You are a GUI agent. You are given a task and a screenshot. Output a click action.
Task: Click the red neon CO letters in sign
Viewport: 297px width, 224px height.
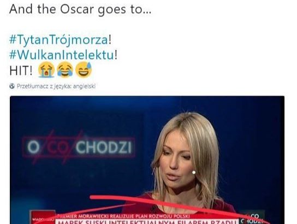click(x=58, y=148)
